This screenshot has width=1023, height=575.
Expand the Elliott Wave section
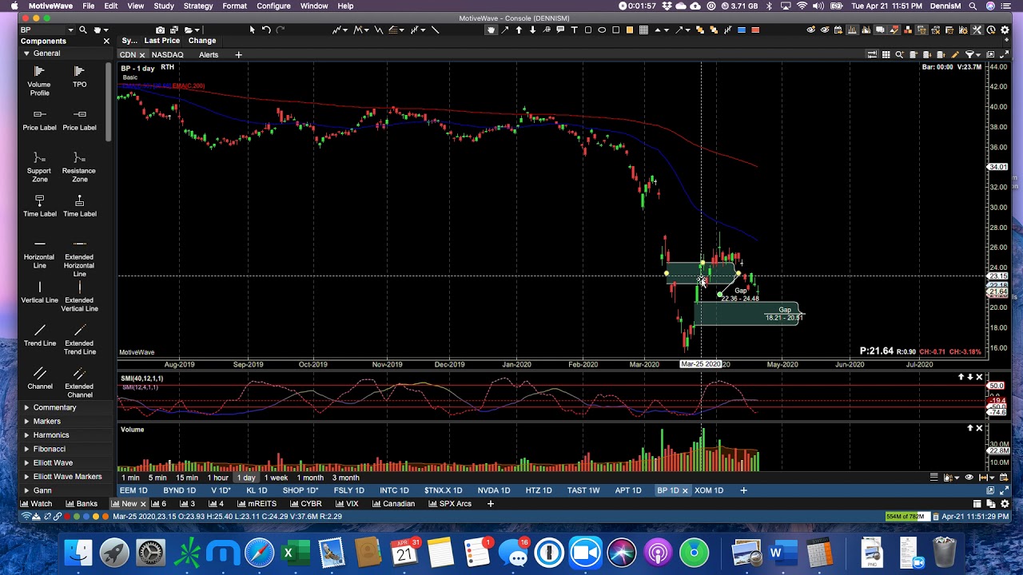[26, 462]
